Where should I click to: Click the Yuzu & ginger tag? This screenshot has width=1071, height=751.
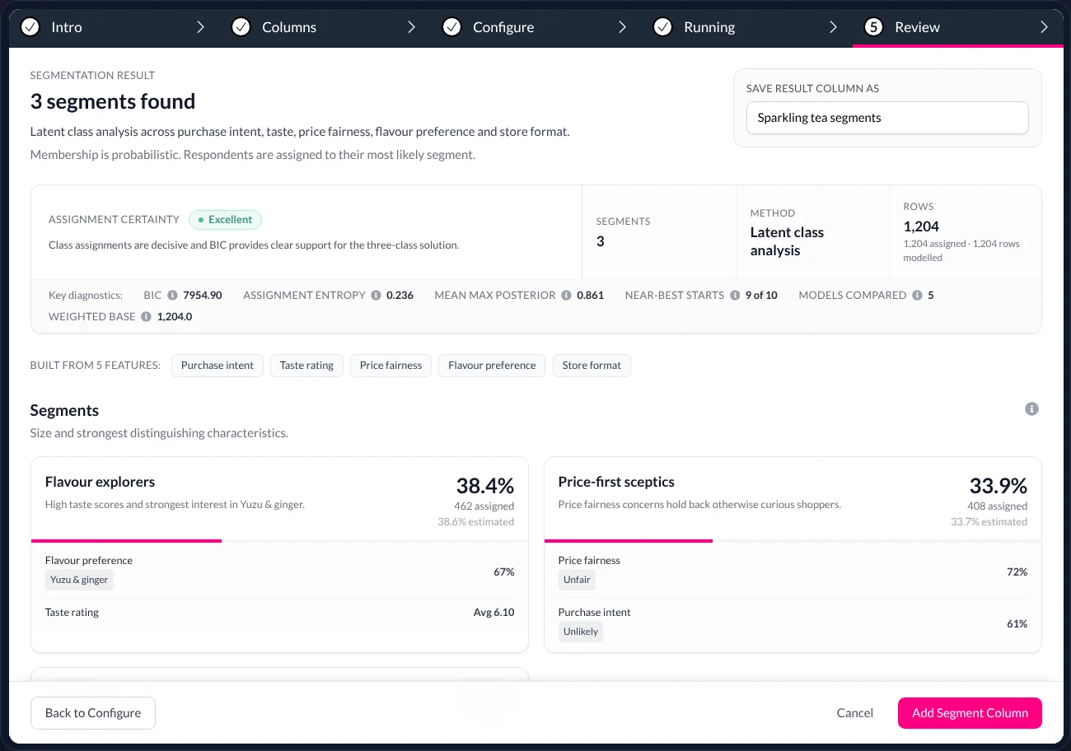pyautogui.click(x=79, y=580)
